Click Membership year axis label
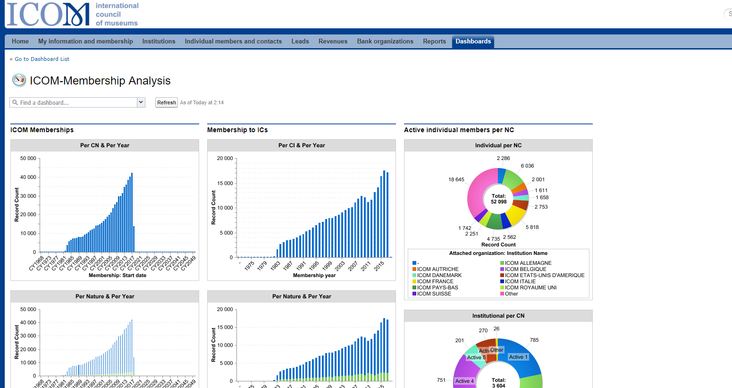The width and height of the screenshot is (732, 388). point(314,275)
